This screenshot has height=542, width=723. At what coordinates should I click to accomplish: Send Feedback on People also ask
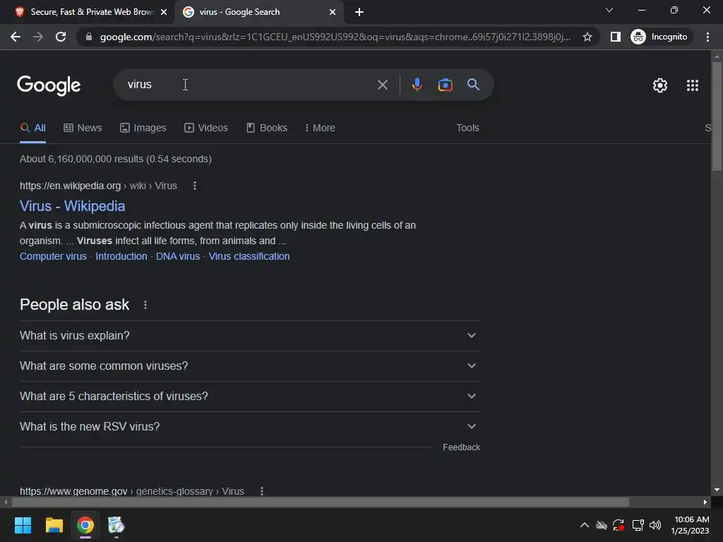click(461, 447)
